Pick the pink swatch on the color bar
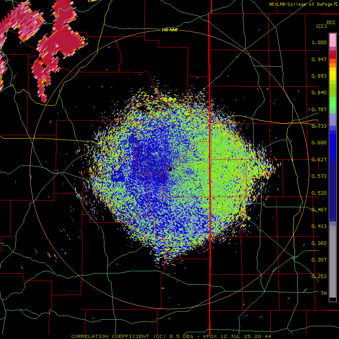This screenshot has height=339, width=339. tap(333, 40)
